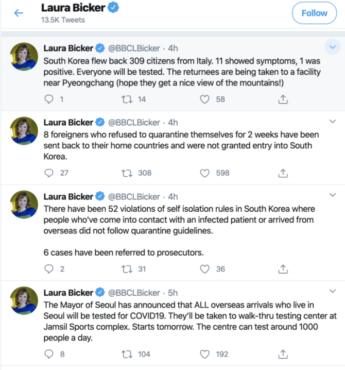Viewport: 345px width, 370px height.
Task: Share the Mayor of Seoul tweet
Action: 283,354
